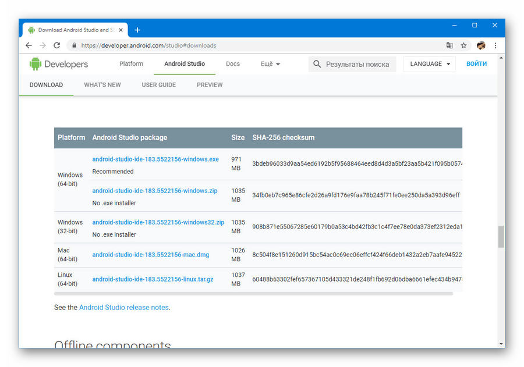Close the browser window
524x367 pixels.
pos(495,26)
